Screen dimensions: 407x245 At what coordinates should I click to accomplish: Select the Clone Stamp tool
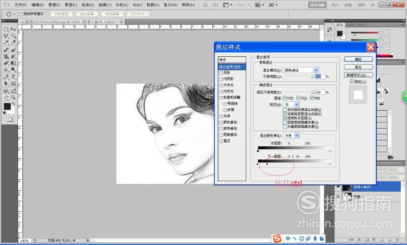click(x=6, y=56)
